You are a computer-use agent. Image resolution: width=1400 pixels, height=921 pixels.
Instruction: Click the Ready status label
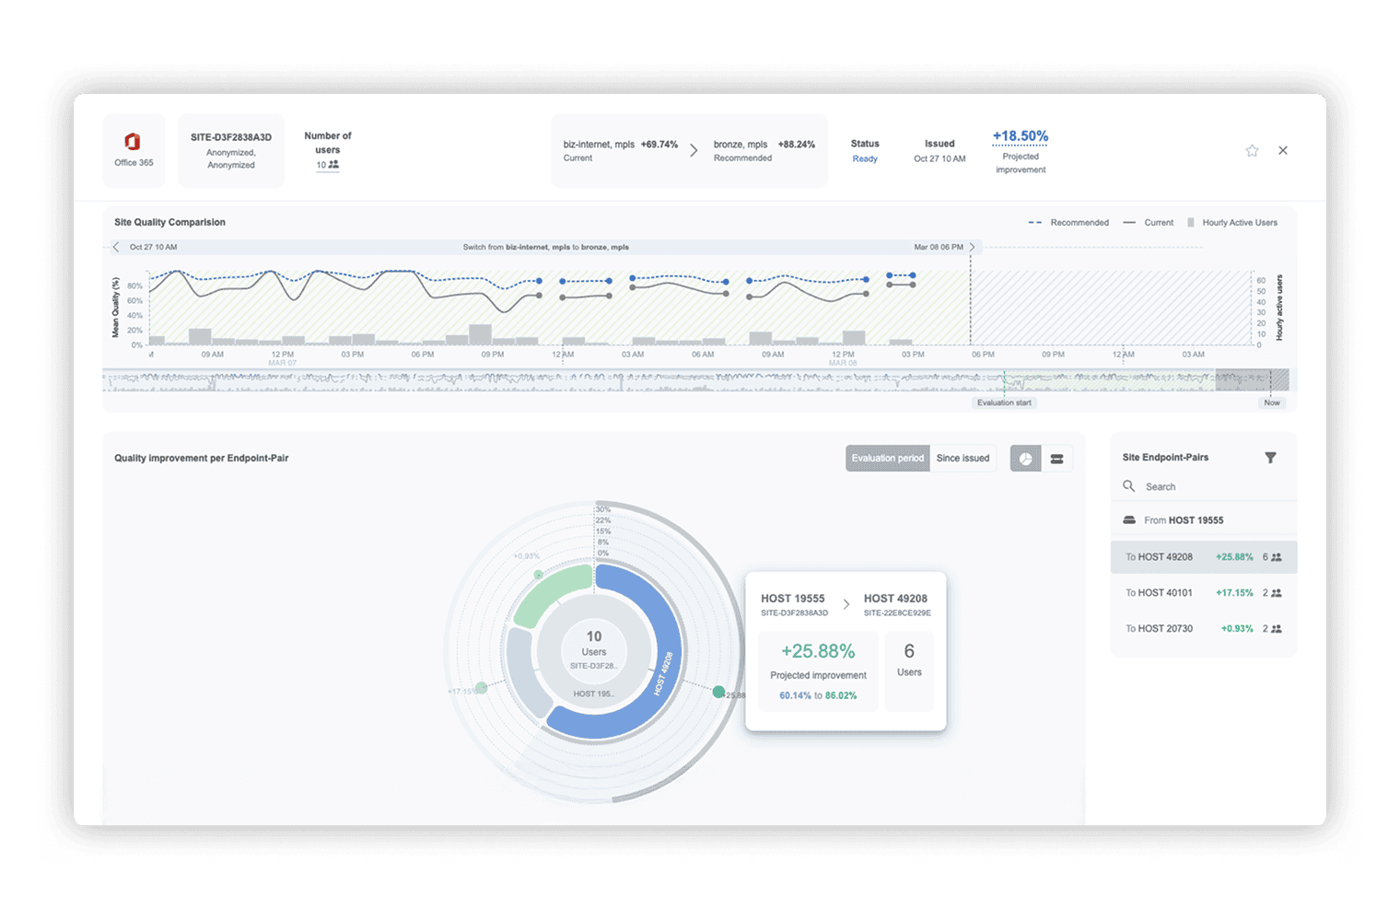coord(864,158)
